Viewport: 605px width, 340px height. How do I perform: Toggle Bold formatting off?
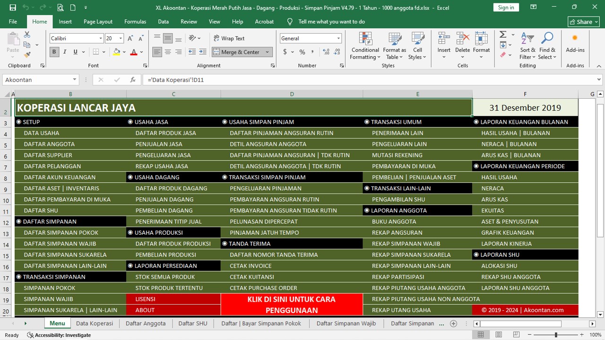pos(54,52)
